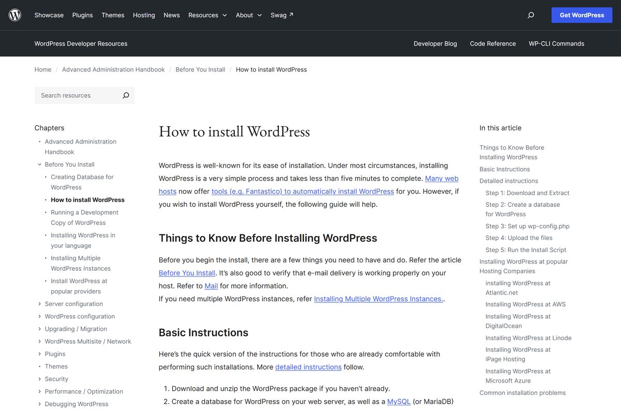
Task: Jump to Installing WordPress at iPage Hosting
Action: click(x=518, y=354)
